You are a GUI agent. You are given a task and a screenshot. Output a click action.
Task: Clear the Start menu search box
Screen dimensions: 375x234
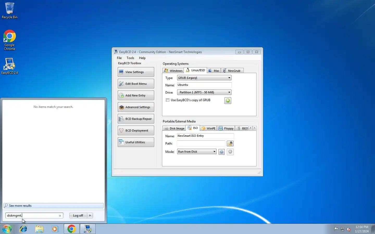point(60,216)
